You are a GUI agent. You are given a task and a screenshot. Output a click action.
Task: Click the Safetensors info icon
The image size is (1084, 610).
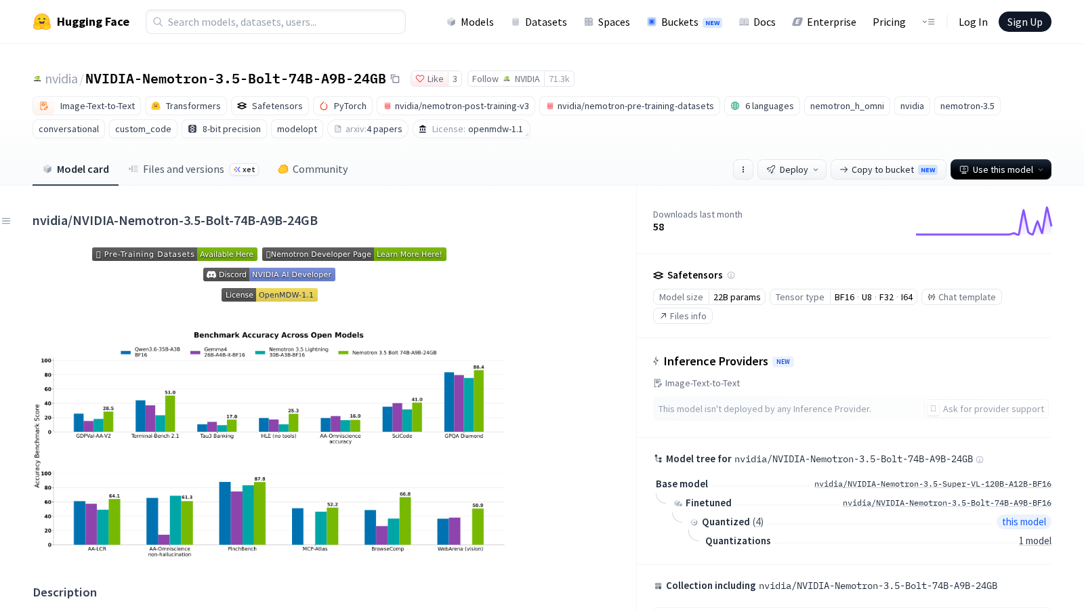tap(731, 275)
